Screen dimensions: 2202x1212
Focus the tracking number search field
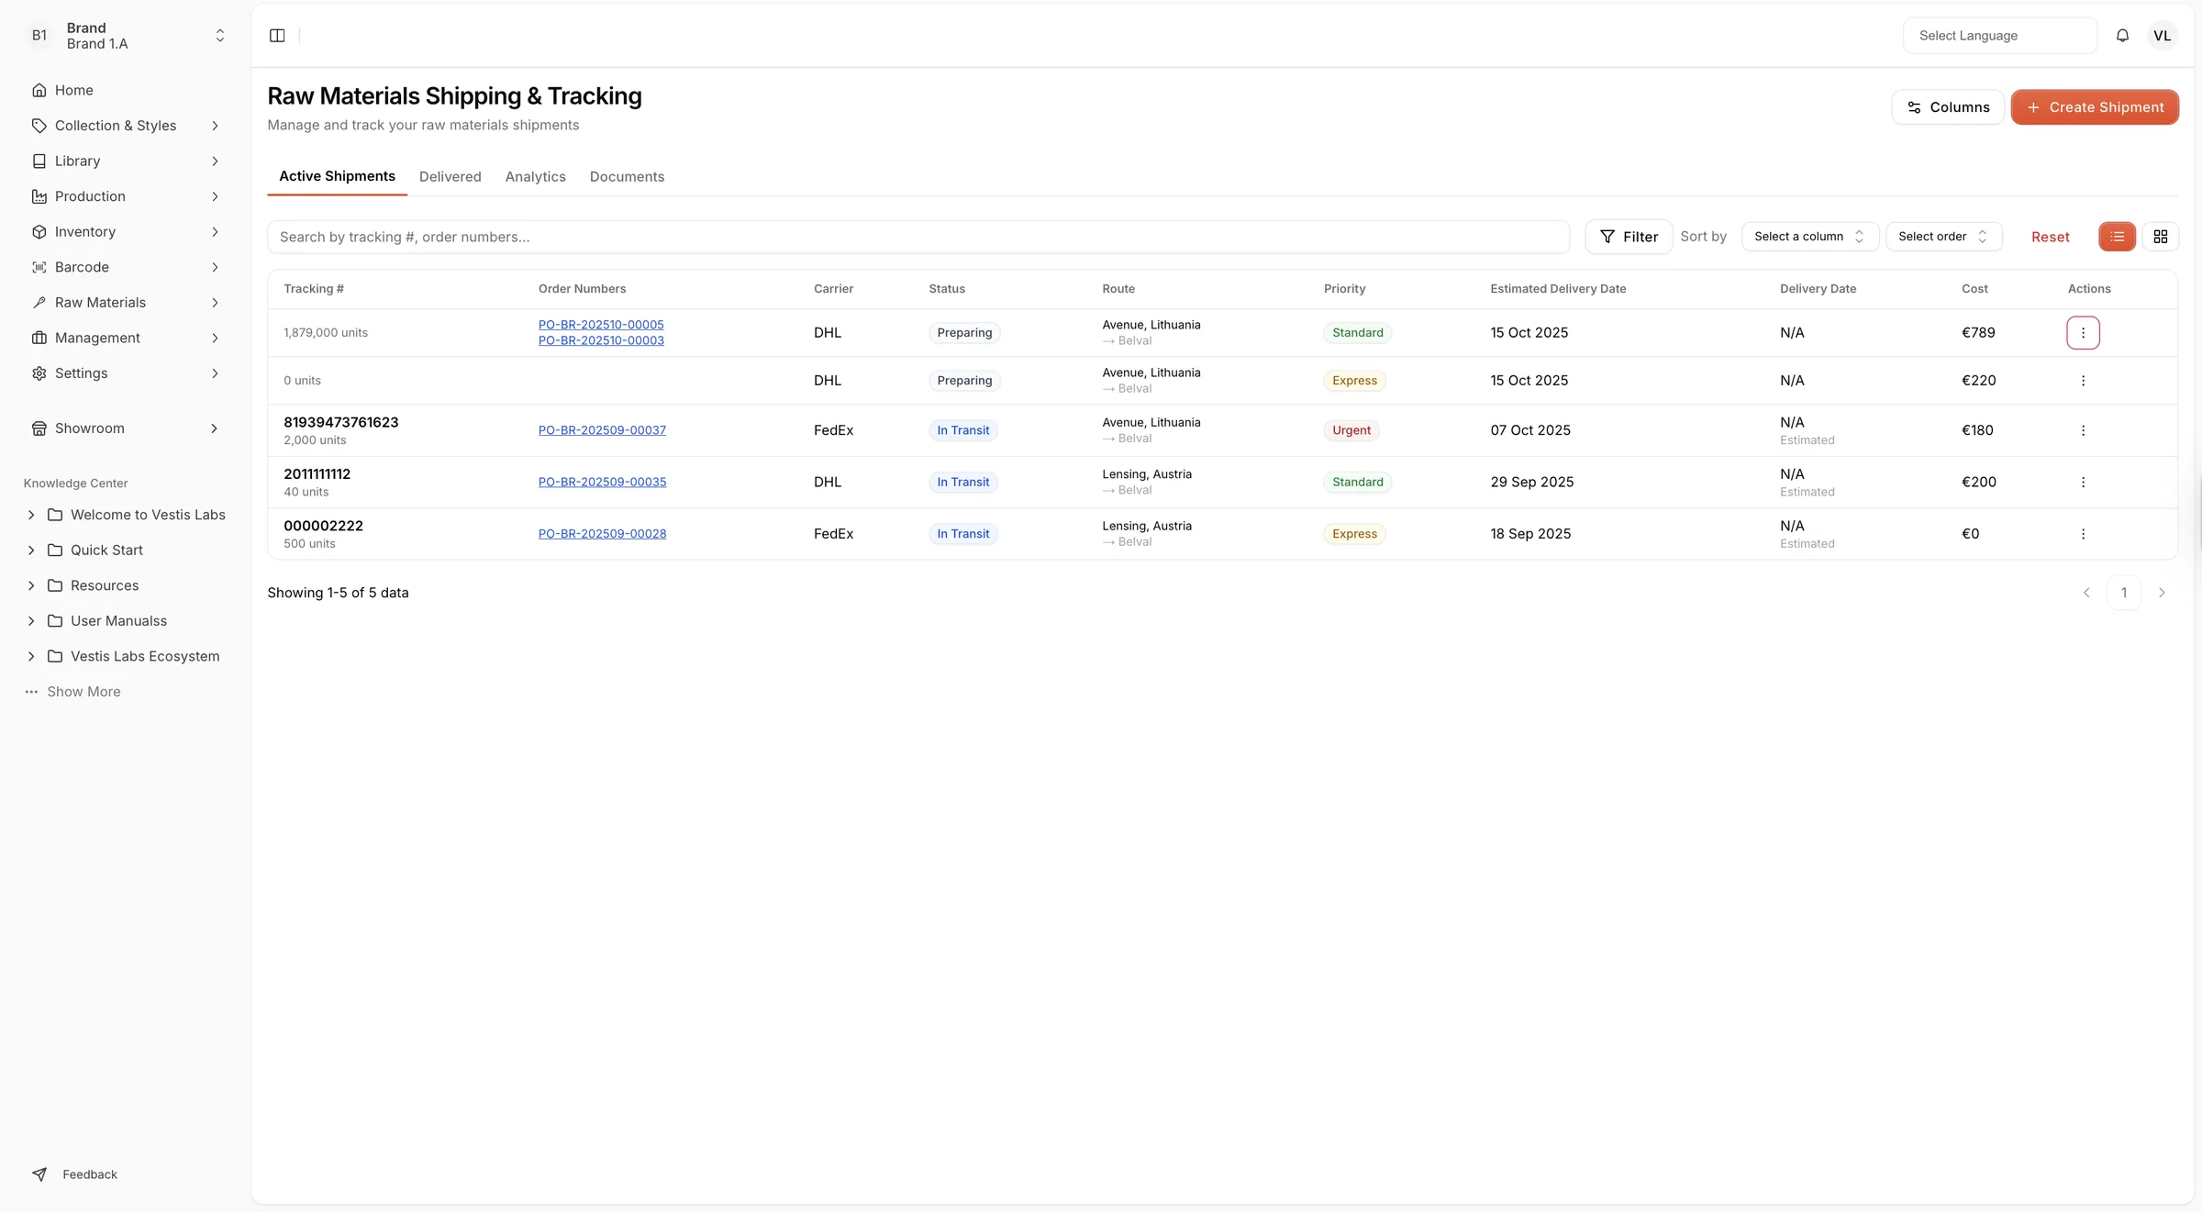pyautogui.click(x=918, y=237)
